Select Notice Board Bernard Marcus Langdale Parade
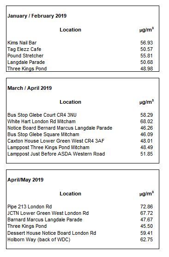Screen dimensions: 169x257 coord(60,128)
